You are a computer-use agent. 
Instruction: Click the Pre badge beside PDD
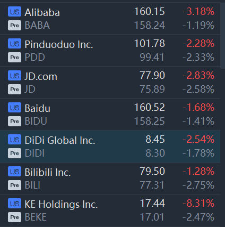pyautogui.click(x=14, y=58)
